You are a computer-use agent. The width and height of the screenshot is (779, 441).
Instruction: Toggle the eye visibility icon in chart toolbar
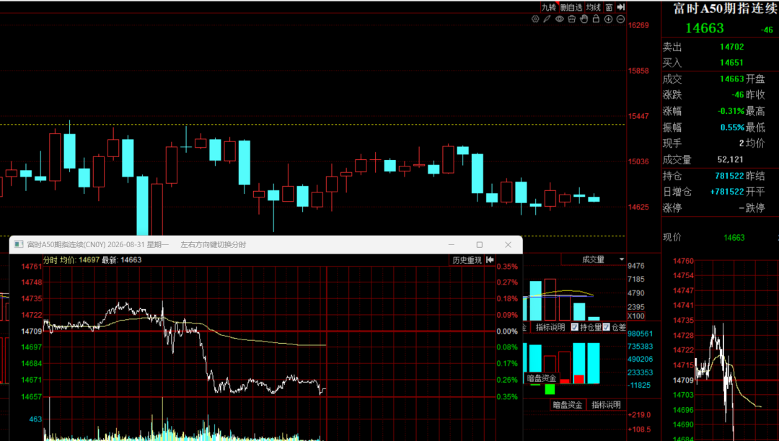click(560, 19)
